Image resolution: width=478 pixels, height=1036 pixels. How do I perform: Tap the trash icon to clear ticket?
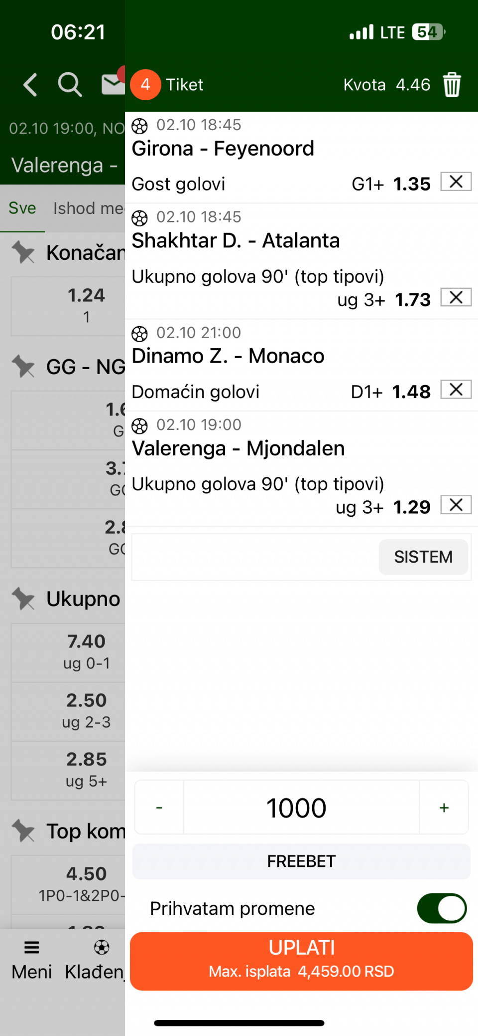click(x=452, y=84)
